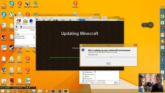Select the Лицензия.bat file in WinRAR
The height and width of the screenshot is (93, 165).
pos(25,36)
